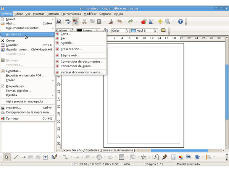The image size is (229, 172).
Task: Select the Líneas de dimensiones tab
Action: [118, 150]
